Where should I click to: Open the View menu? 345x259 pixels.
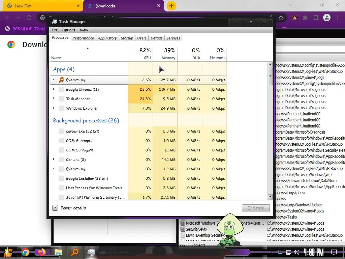pyautogui.click(x=84, y=30)
